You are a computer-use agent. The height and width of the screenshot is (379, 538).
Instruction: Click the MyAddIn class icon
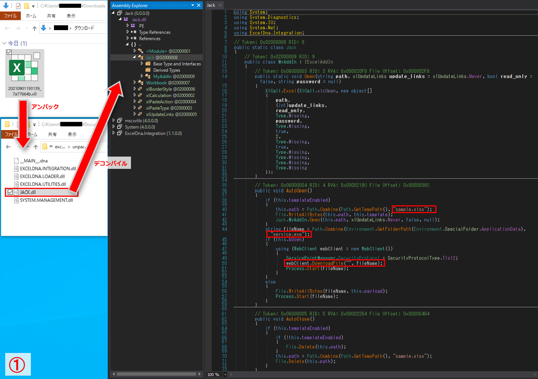coord(148,76)
